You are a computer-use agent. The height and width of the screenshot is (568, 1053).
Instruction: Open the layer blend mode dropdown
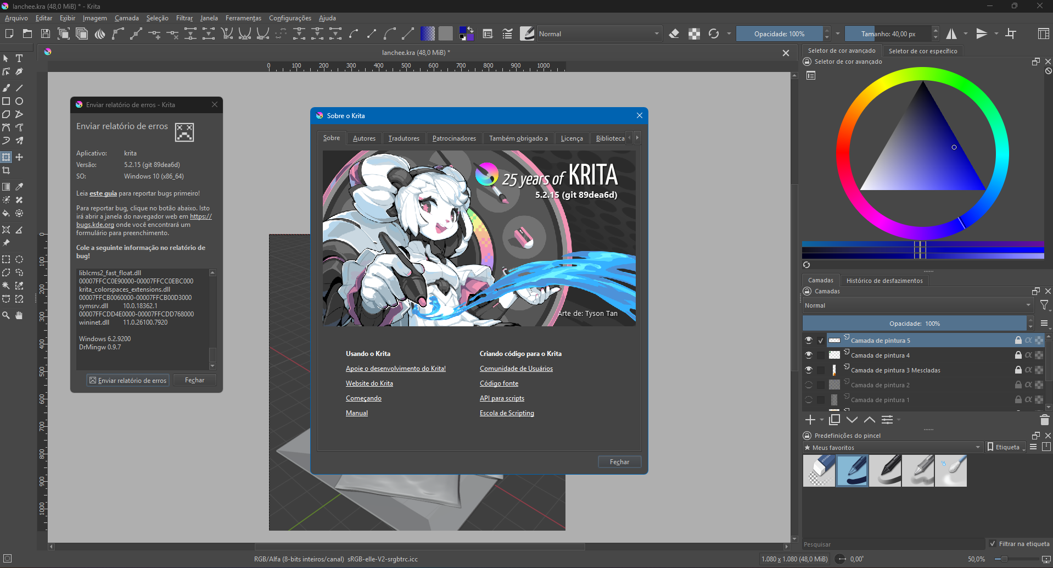pyautogui.click(x=917, y=305)
